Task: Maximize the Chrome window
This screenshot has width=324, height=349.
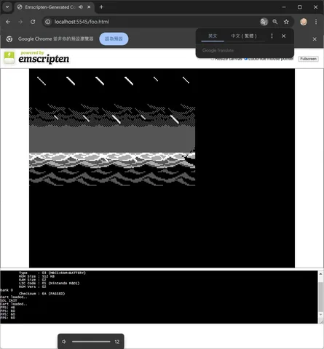Action: click(x=300, y=7)
